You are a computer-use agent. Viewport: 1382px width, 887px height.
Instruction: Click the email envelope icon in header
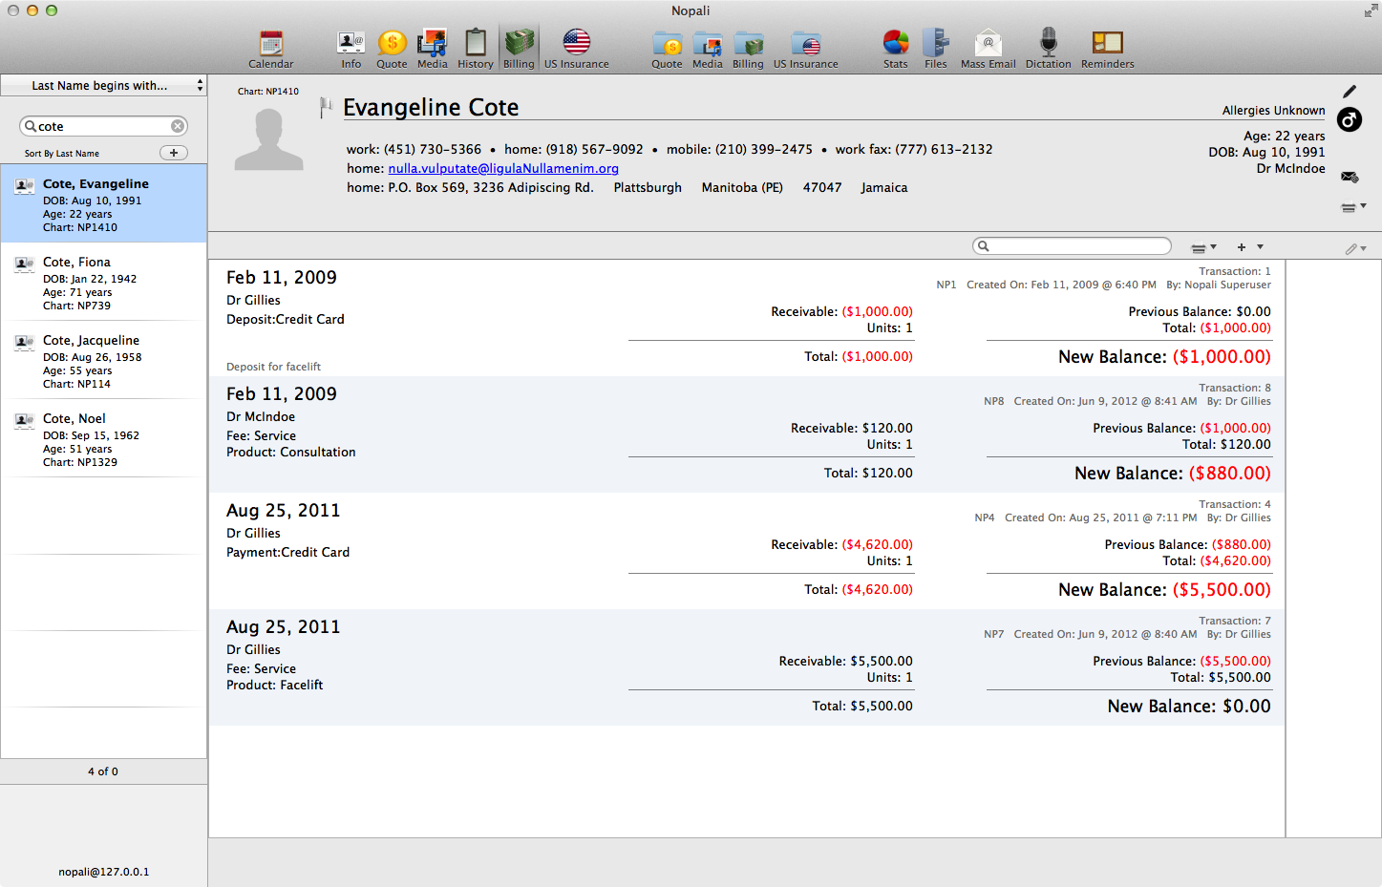1350,177
